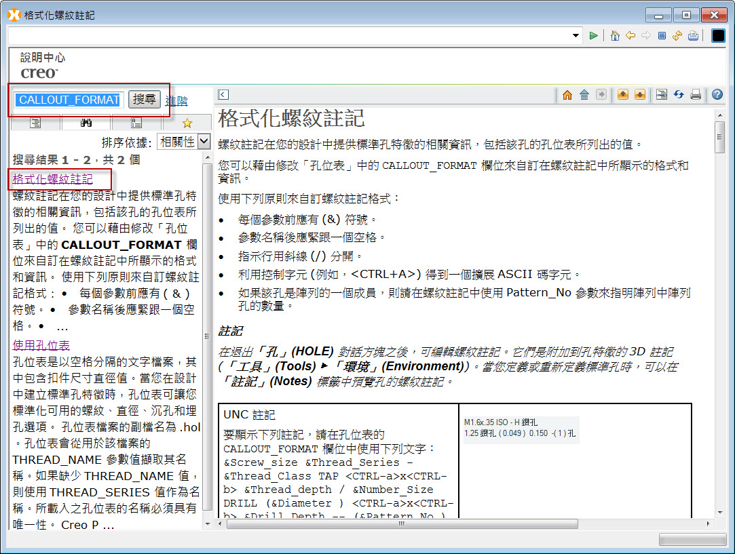
Task: Click the Refresh icon on the main toolbar
Action: [678, 35]
